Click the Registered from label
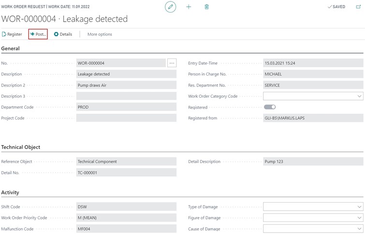This screenshot has height=234, width=365. [x=203, y=118]
